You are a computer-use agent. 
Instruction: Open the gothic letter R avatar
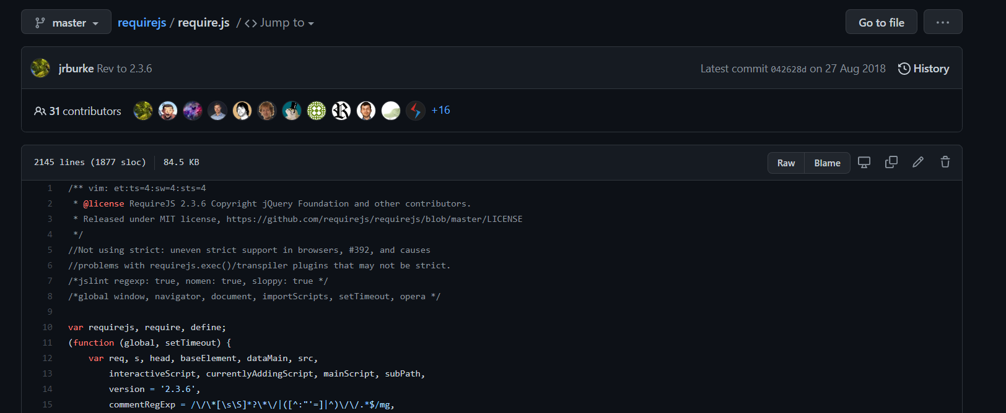click(341, 111)
